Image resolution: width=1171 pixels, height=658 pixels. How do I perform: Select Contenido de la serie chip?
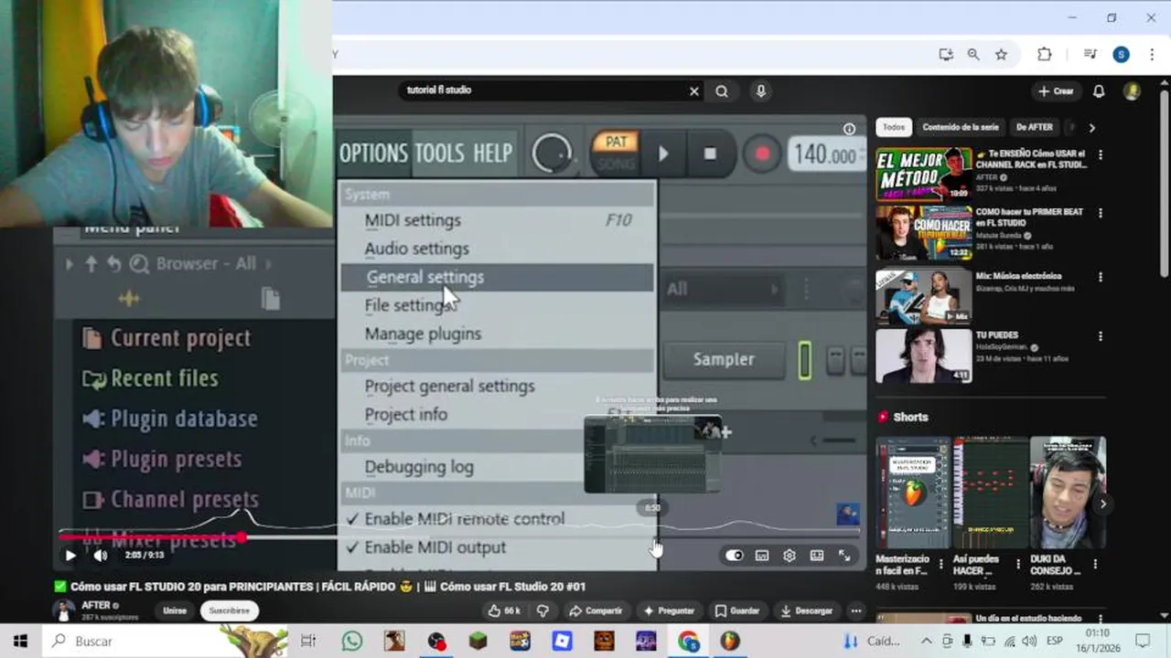[x=960, y=128]
